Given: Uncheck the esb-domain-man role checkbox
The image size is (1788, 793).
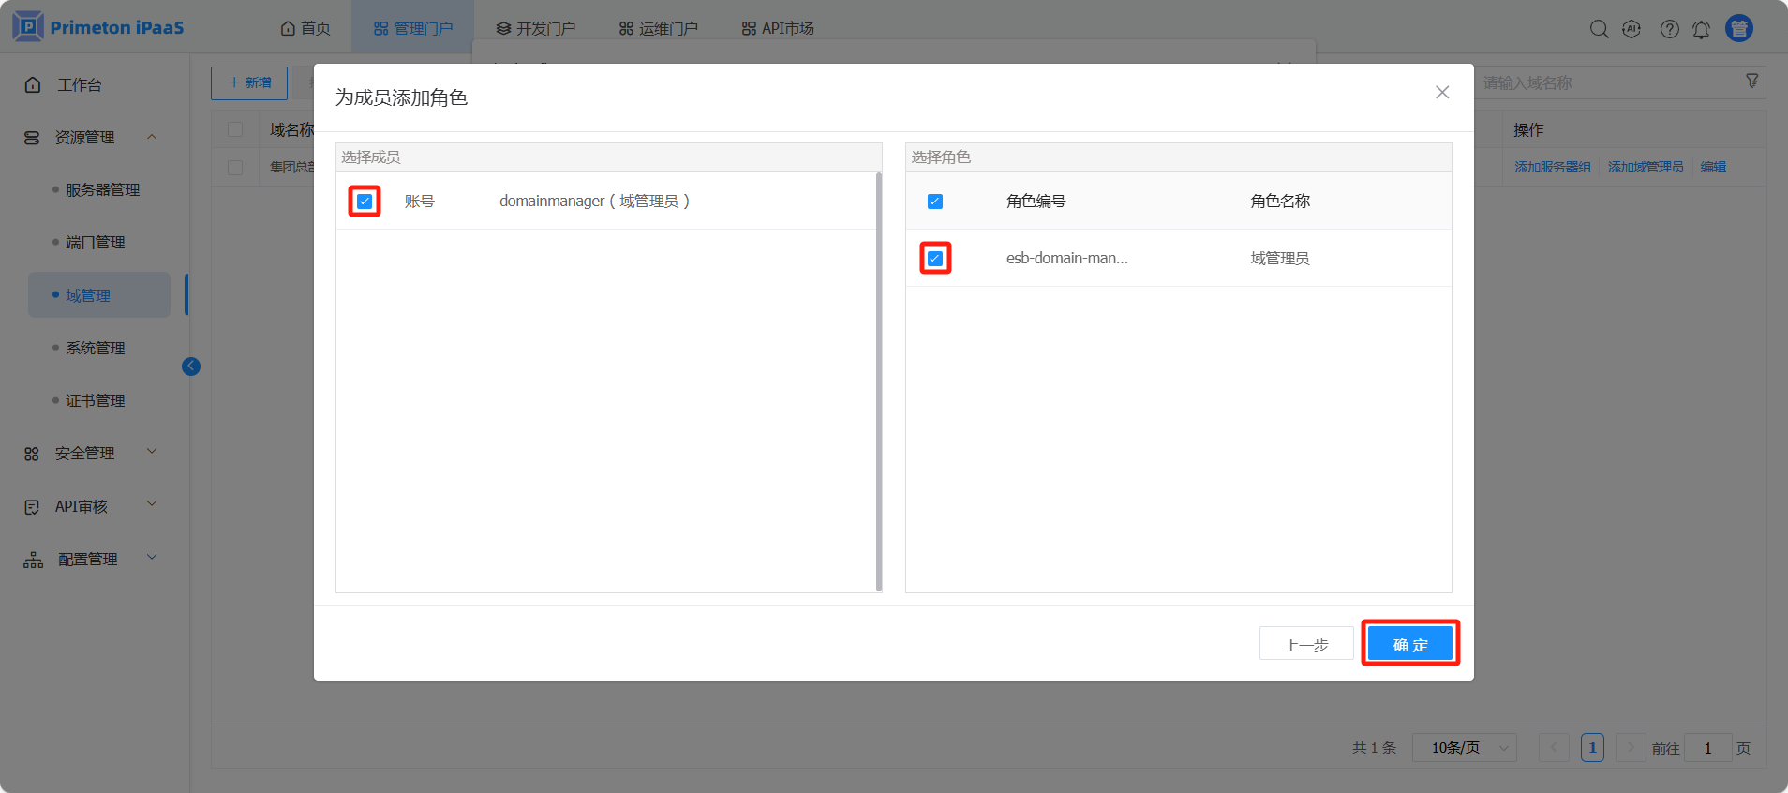Looking at the screenshot, I should [935, 258].
